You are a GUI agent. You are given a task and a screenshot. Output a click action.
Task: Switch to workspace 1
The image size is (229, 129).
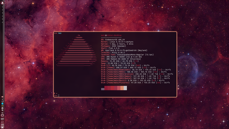pyautogui.click(x=3, y=7)
